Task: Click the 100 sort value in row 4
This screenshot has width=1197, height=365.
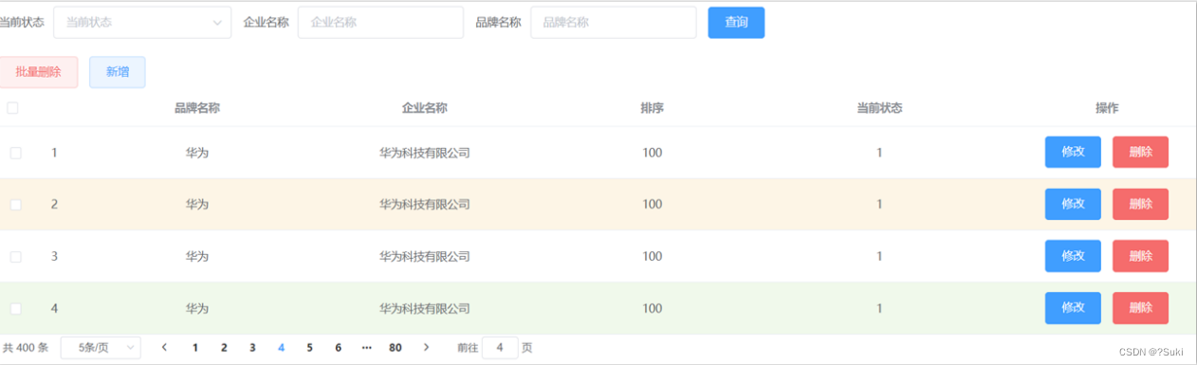Action: point(653,308)
